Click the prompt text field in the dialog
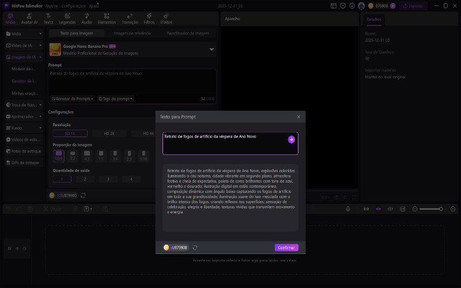The height and width of the screenshot is (288, 461). [x=225, y=143]
